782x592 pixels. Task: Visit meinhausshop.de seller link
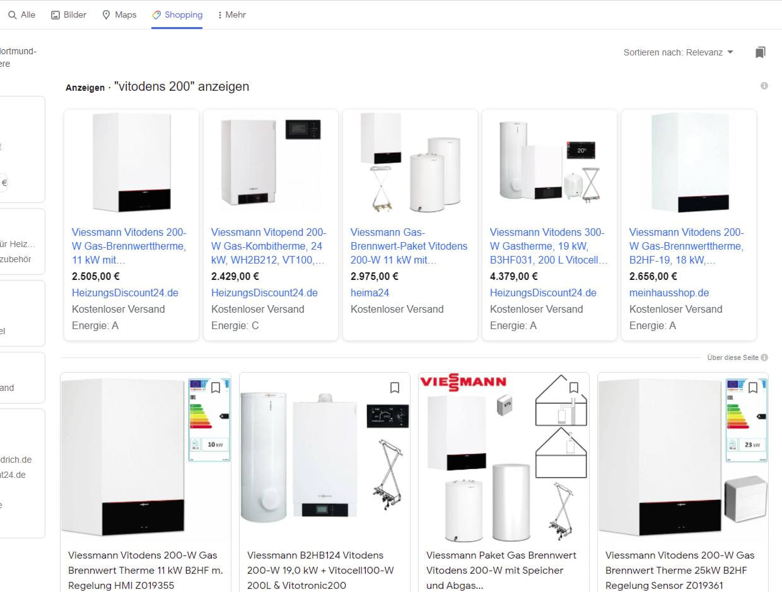click(x=669, y=293)
